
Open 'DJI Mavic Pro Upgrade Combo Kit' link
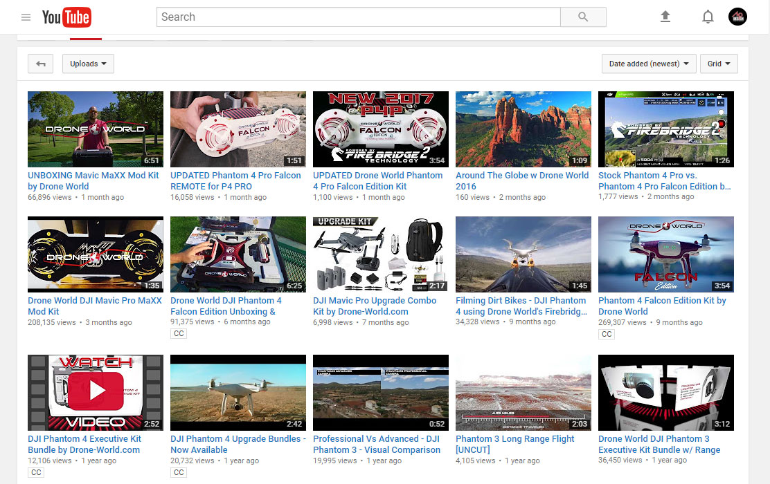(x=375, y=306)
